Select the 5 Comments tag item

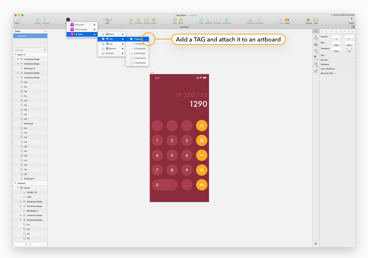point(137,63)
